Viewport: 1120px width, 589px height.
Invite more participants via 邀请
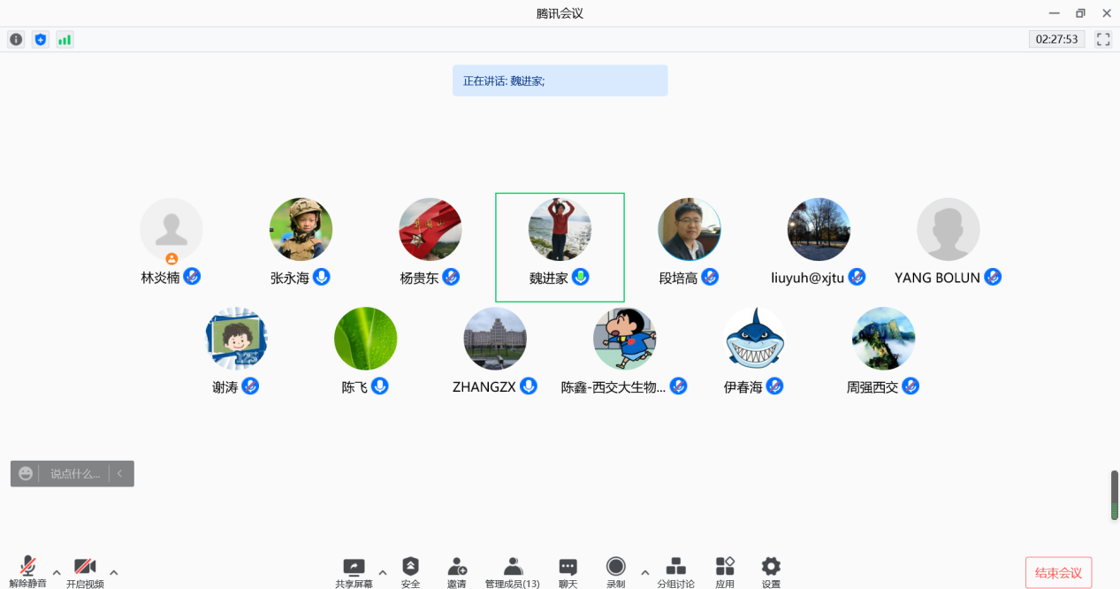pos(456,570)
